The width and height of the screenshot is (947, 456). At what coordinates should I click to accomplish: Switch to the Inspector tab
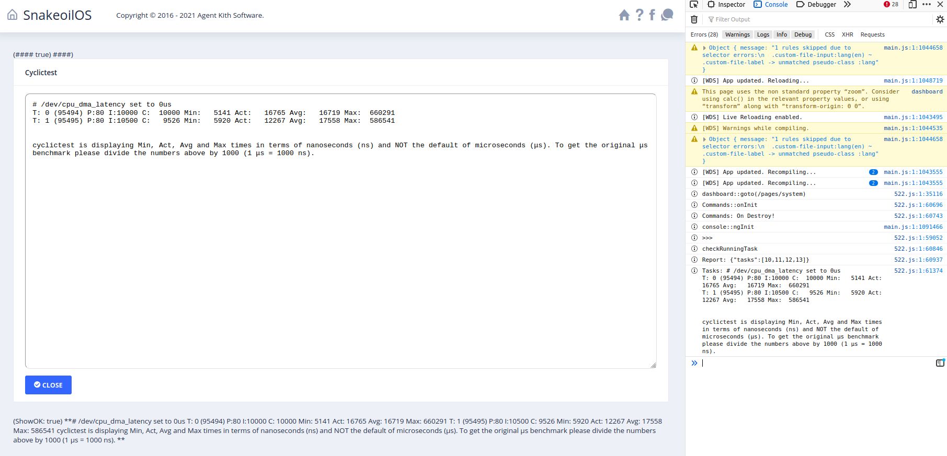(x=726, y=5)
